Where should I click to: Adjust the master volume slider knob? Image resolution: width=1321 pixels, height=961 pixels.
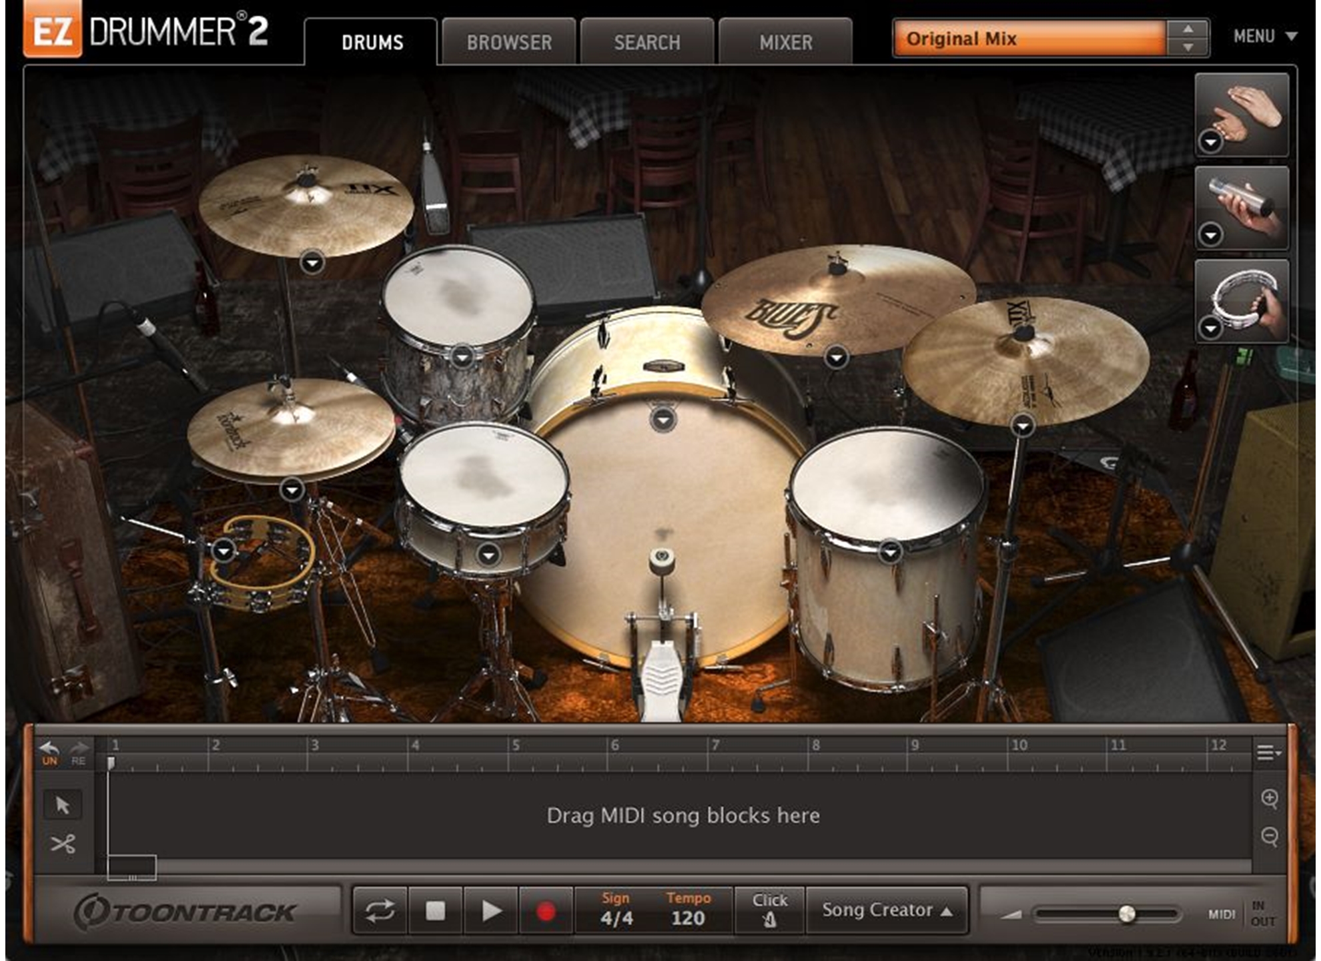pos(1126,914)
